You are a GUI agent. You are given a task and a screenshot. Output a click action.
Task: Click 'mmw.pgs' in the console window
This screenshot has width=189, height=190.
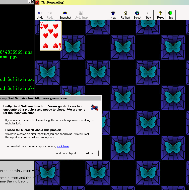tap(9, 57)
